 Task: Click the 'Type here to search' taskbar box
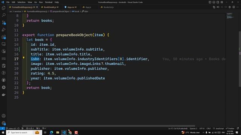click(x=24, y=132)
